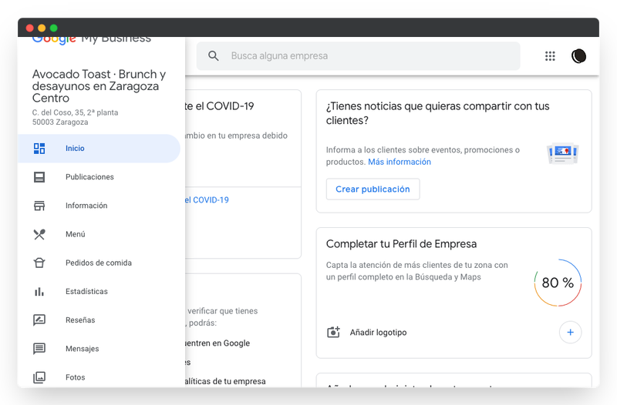Click the news illustration in the publication card
This screenshot has width=617, height=405.
(x=563, y=153)
